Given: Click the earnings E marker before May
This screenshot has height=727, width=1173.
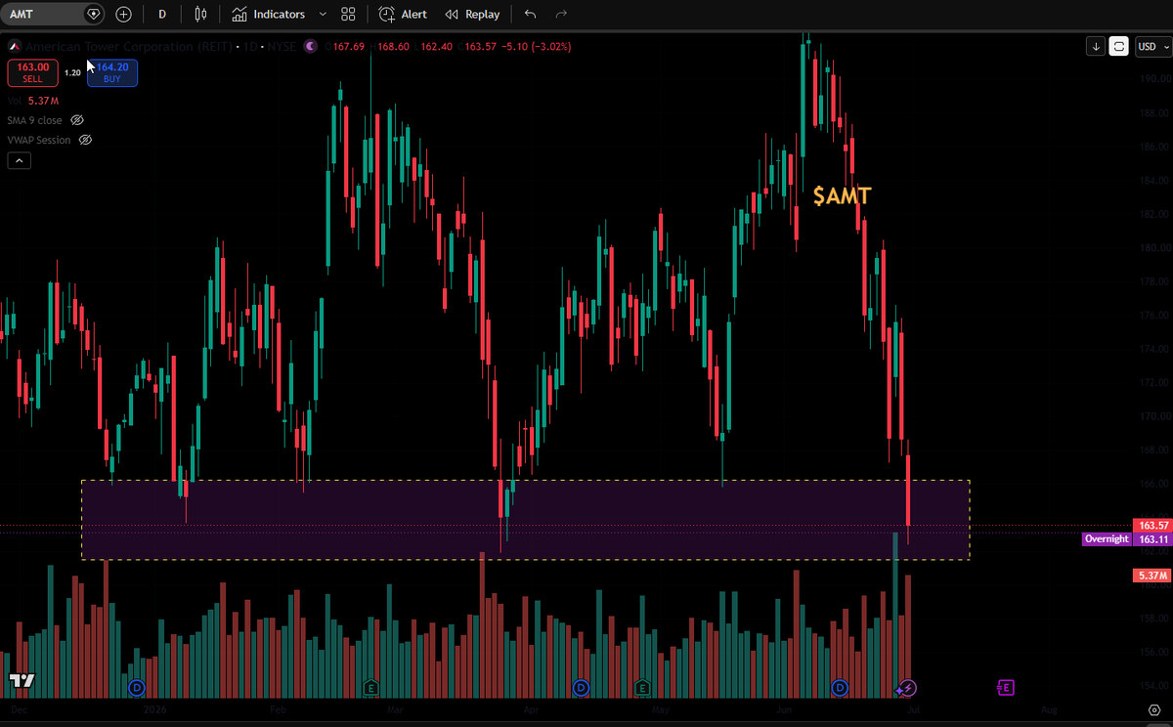Looking at the screenshot, I should point(640,688).
